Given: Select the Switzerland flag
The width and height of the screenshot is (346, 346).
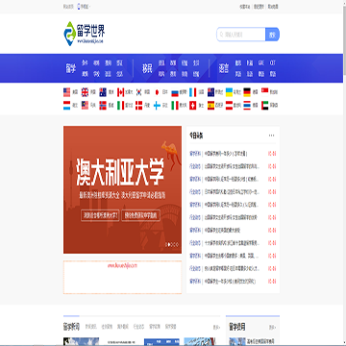Looking at the screenshot, I should (x=192, y=106).
